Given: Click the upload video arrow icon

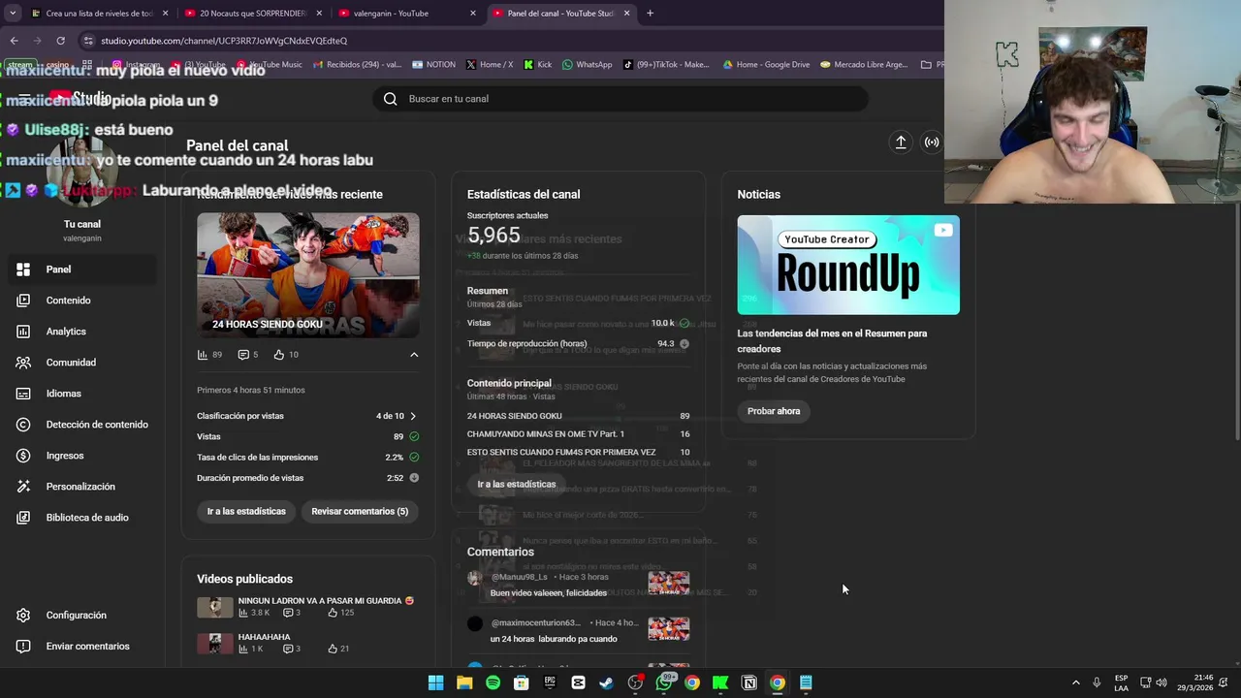Looking at the screenshot, I should 901,143.
